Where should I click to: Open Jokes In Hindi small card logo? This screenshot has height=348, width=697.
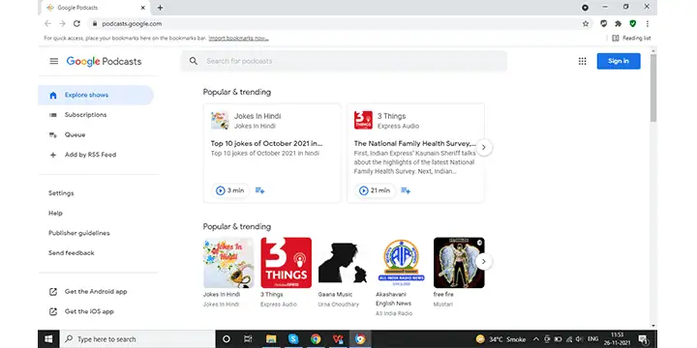point(220,120)
